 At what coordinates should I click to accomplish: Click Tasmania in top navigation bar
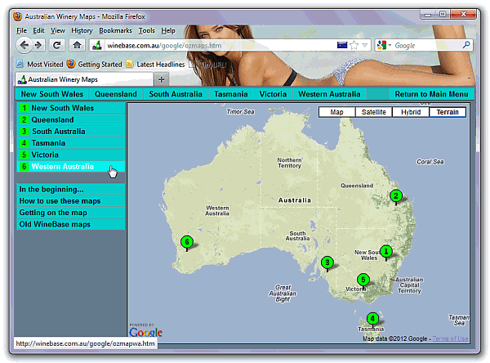tap(230, 94)
